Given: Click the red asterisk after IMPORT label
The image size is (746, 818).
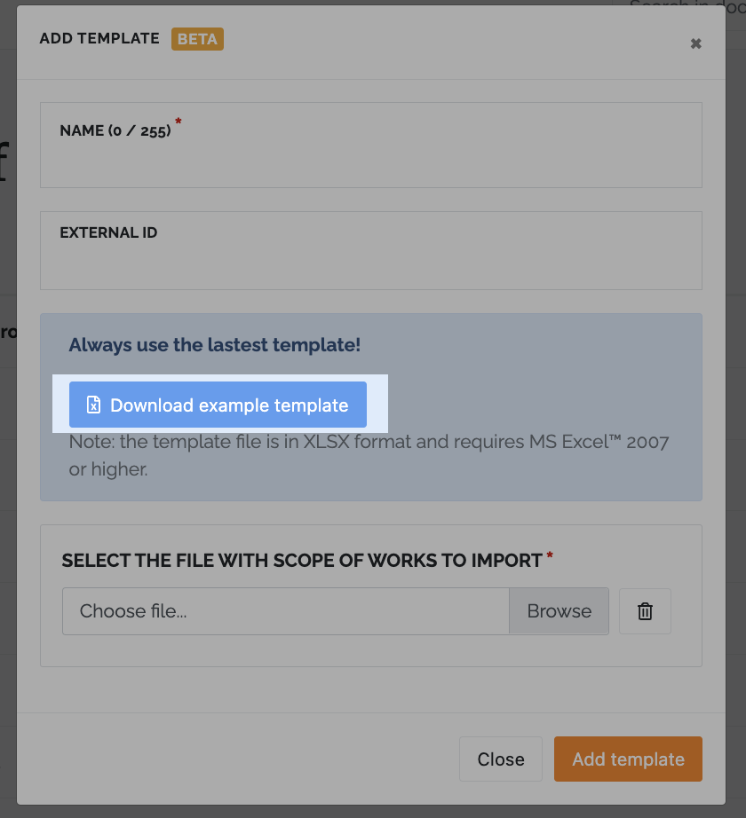Looking at the screenshot, I should click(550, 556).
